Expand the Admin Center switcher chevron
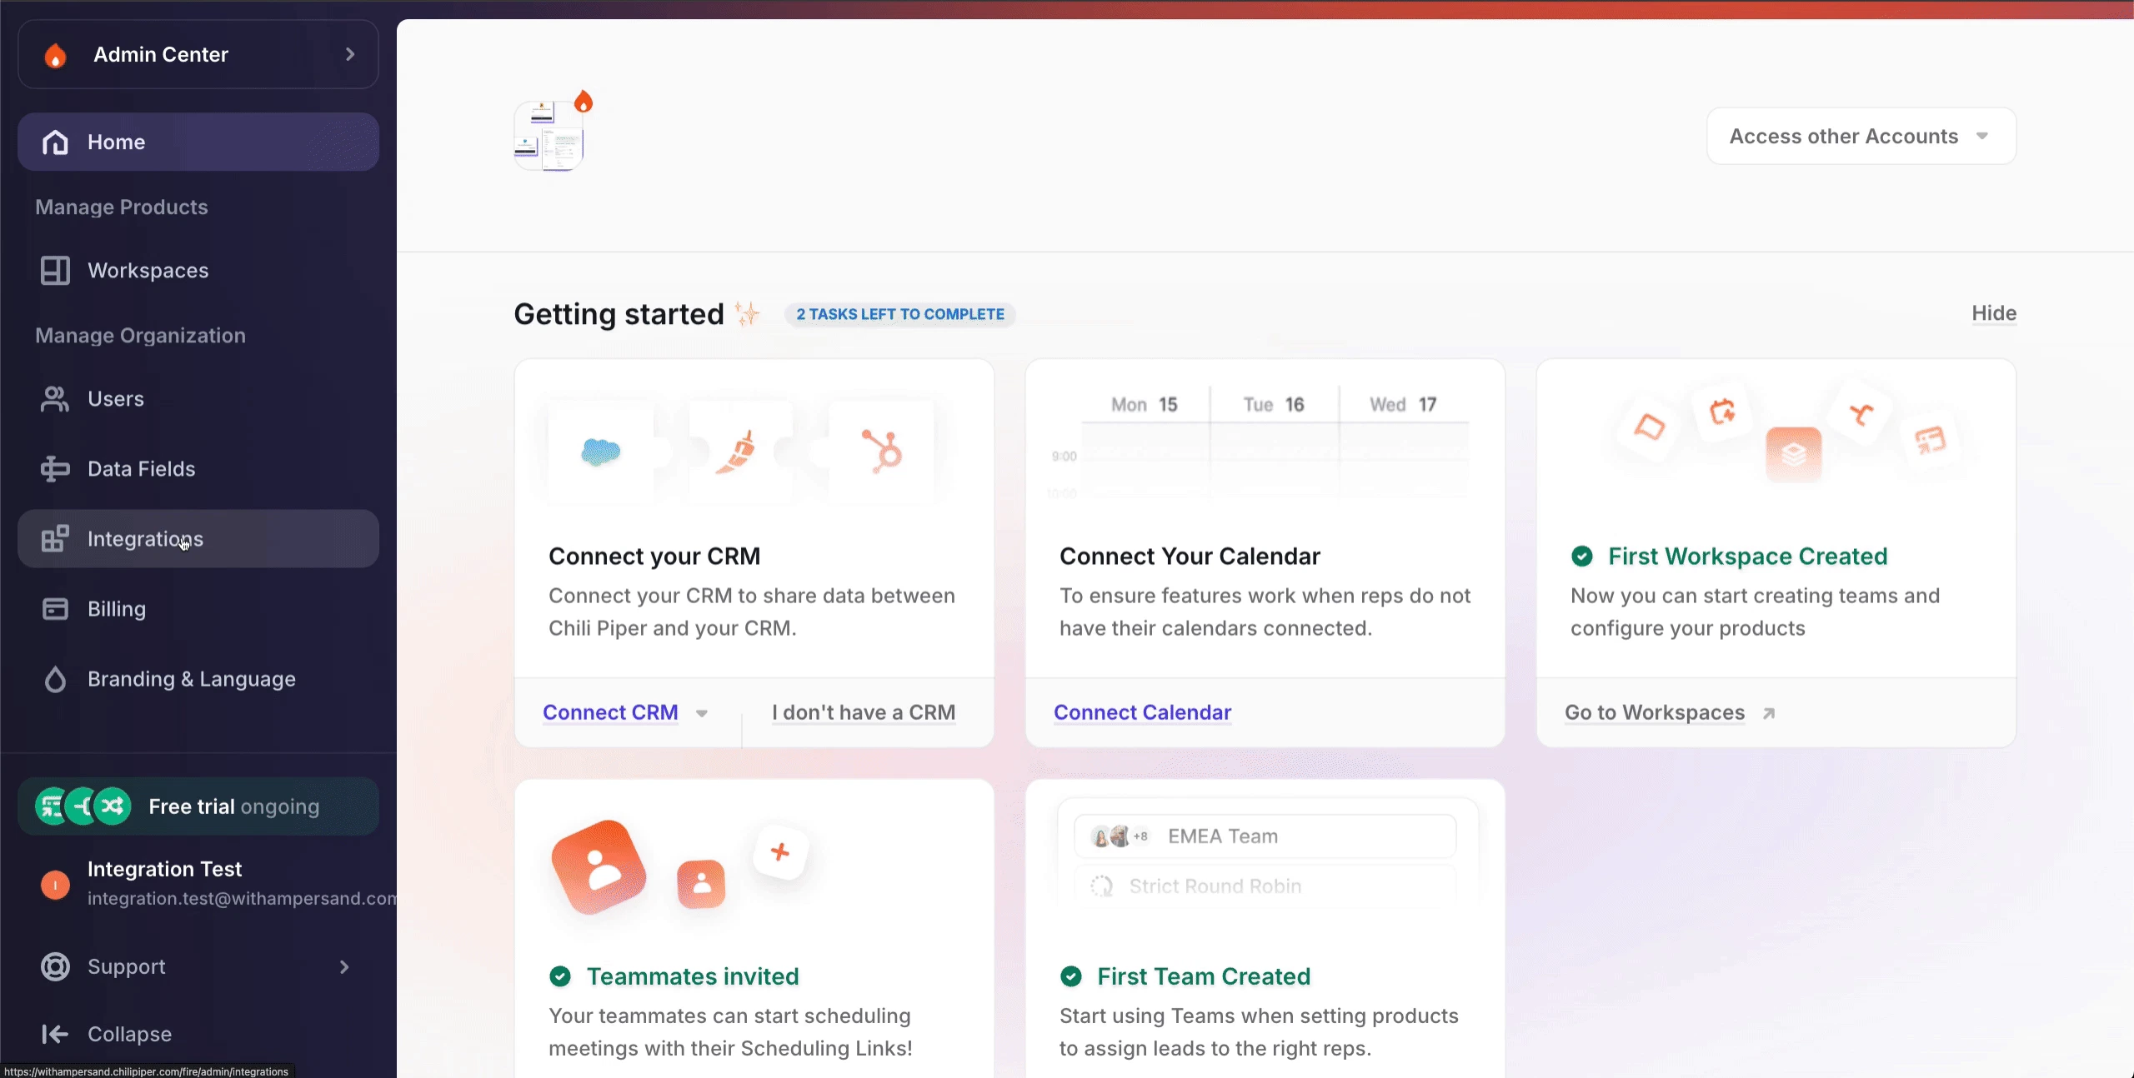Viewport: 2134px width, 1078px height. point(350,54)
